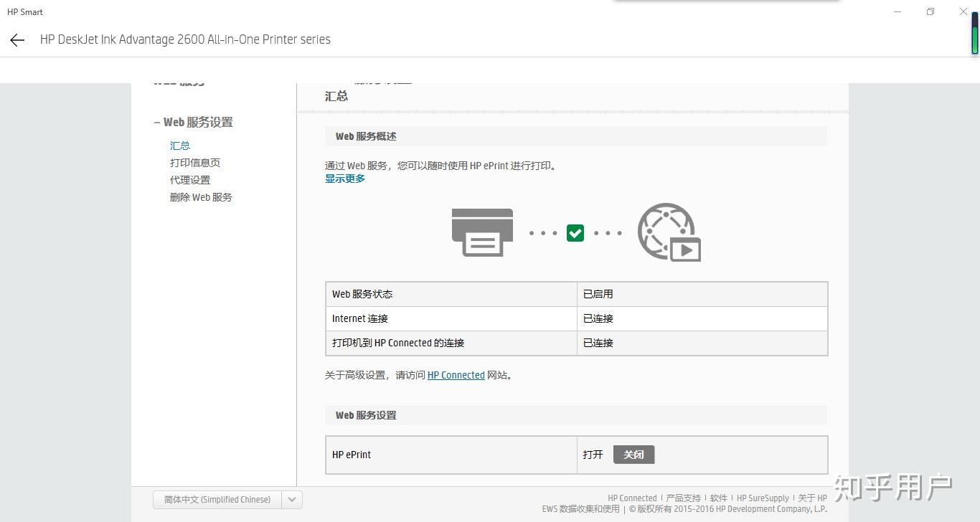Open the HP Connected website link in text
This screenshot has height=522, width=980.
(456, 375)
